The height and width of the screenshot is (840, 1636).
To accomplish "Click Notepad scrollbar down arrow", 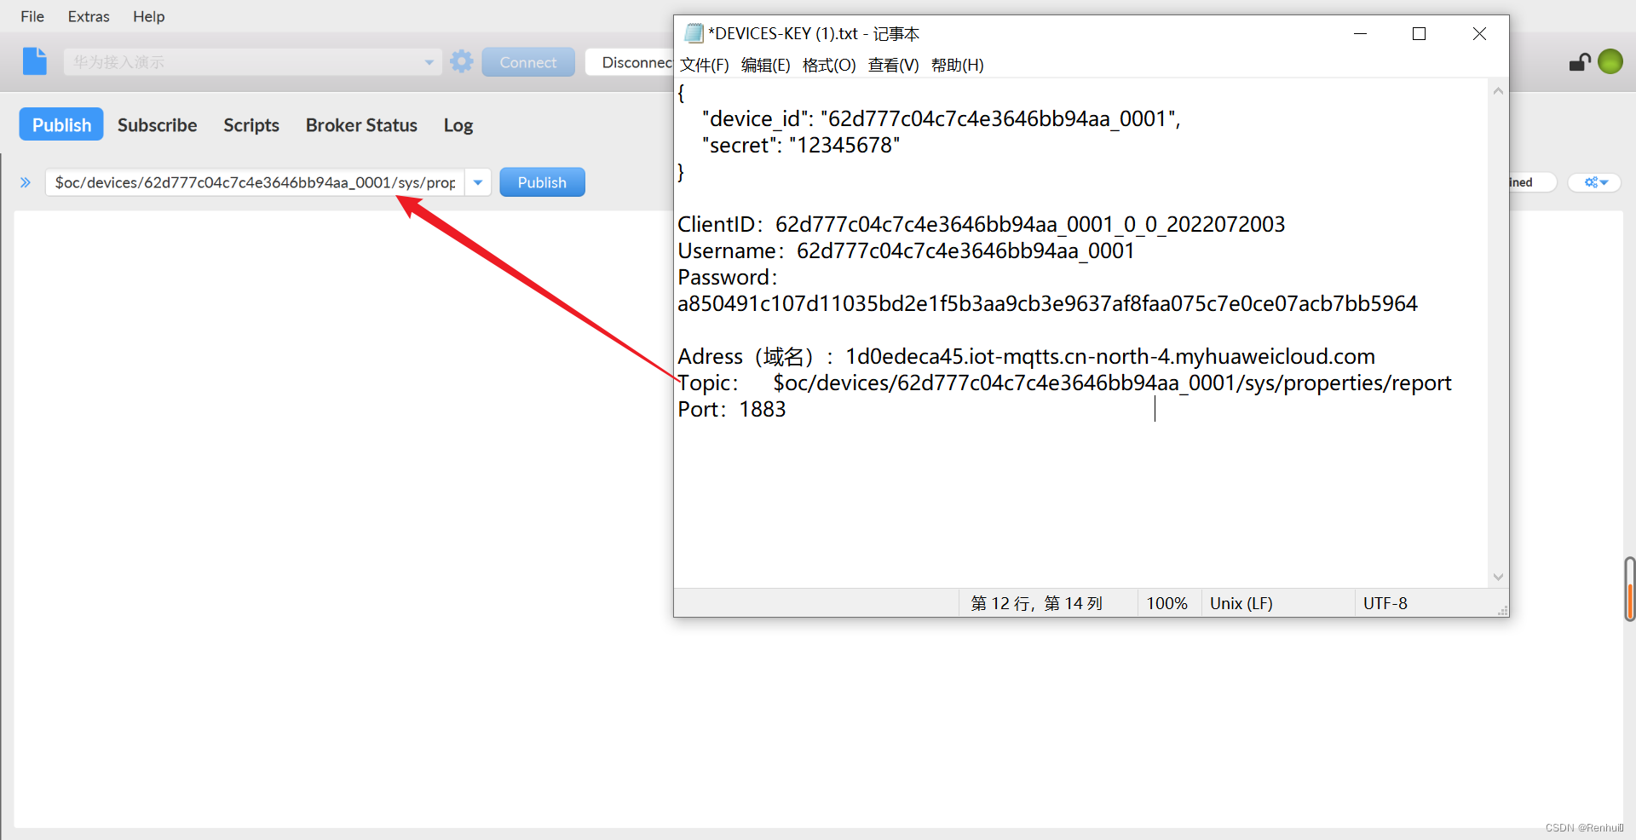I will pos(1498,577).
